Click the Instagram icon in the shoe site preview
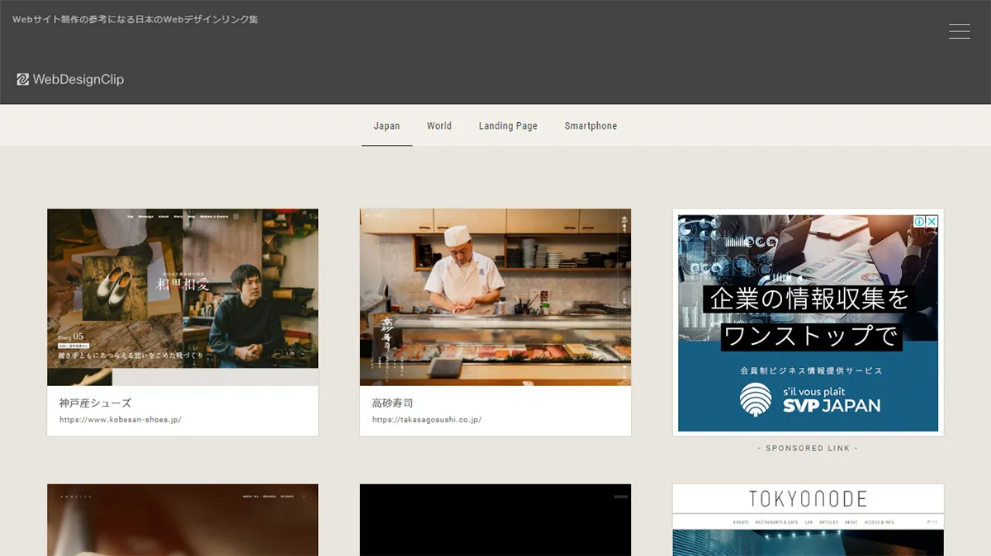This screenshot has height=556, width=991. coord(235,217)
